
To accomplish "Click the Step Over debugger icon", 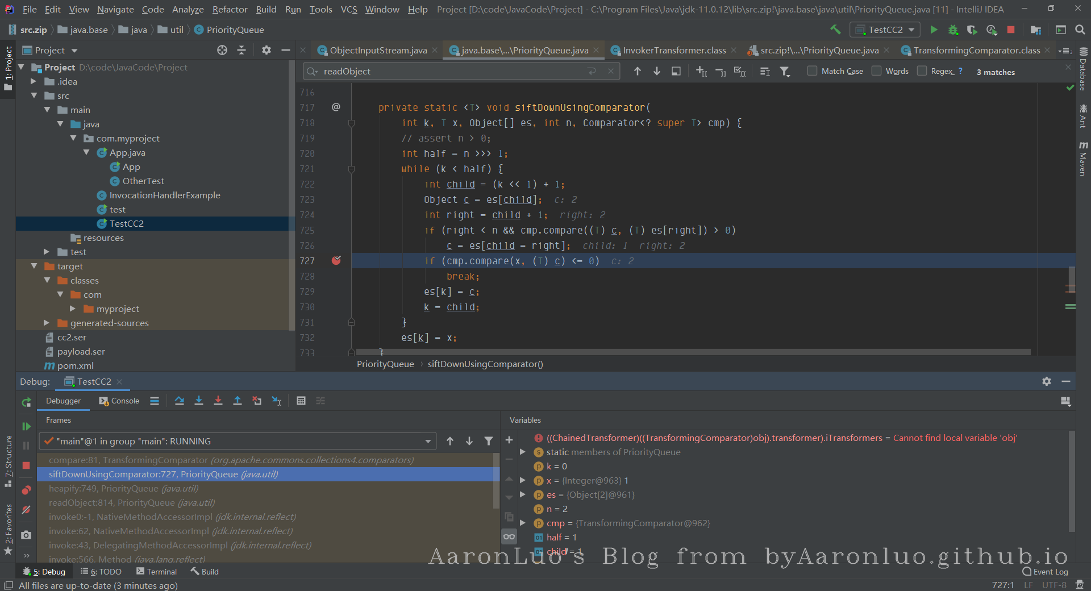I will (180, 401).
